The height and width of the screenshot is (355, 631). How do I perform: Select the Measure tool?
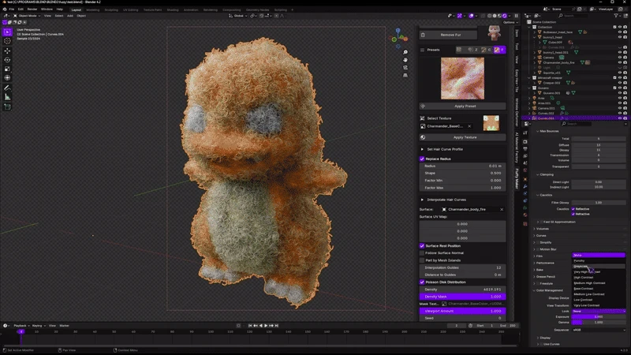pos(7,97)
